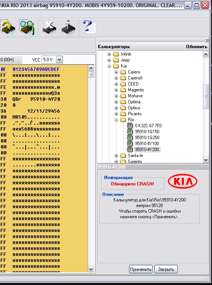Open help with the question mark icon
Image resolution: width=212 pixels, height=285 pixels.
pyautogui.click(x=89, y=27)
